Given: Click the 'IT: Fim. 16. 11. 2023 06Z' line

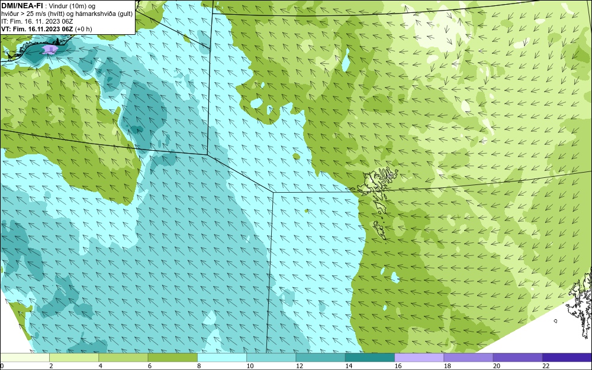Looking at the screenshot, I should (37, 21).
